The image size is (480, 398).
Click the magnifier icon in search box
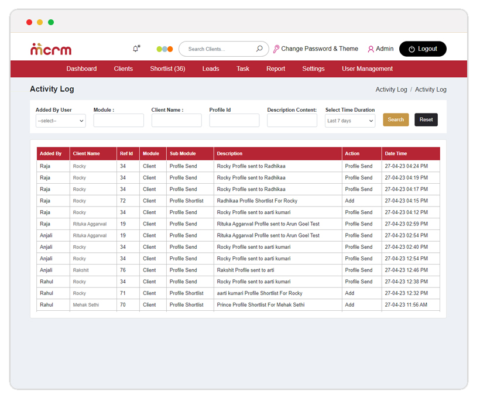coord(259,49)
